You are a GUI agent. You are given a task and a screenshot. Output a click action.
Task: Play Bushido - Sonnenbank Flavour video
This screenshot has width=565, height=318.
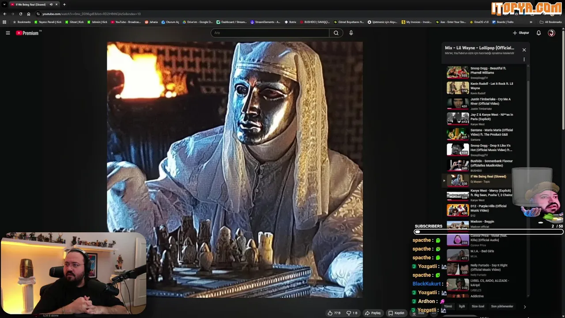[x=485, y=165]
